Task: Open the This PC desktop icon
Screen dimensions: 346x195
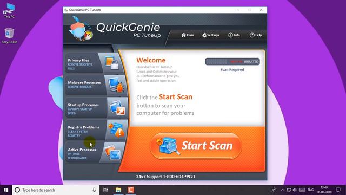Action: (9, 10)
